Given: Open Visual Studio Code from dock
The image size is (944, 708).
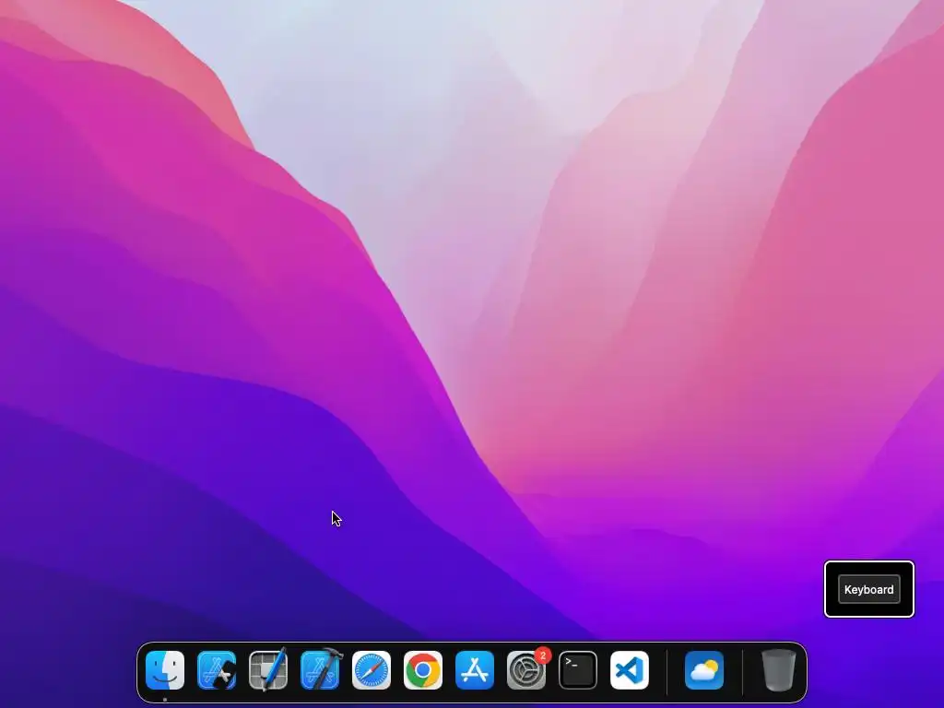Looking at the screenshot, I should (630, 670).
